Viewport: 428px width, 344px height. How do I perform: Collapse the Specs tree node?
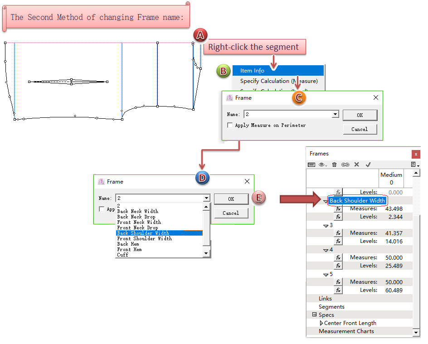tap(314, 315)
